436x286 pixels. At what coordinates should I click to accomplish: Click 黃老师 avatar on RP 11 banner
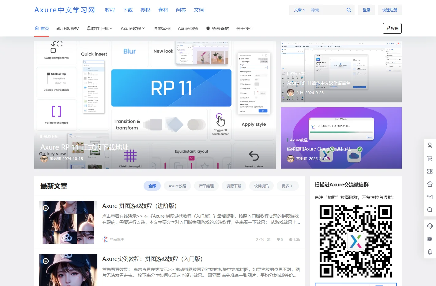tap(44, 158)
